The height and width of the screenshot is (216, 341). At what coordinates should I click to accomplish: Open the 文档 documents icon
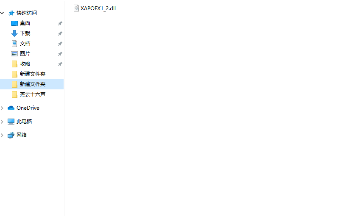pyautogui.click(x=14, y=44)
